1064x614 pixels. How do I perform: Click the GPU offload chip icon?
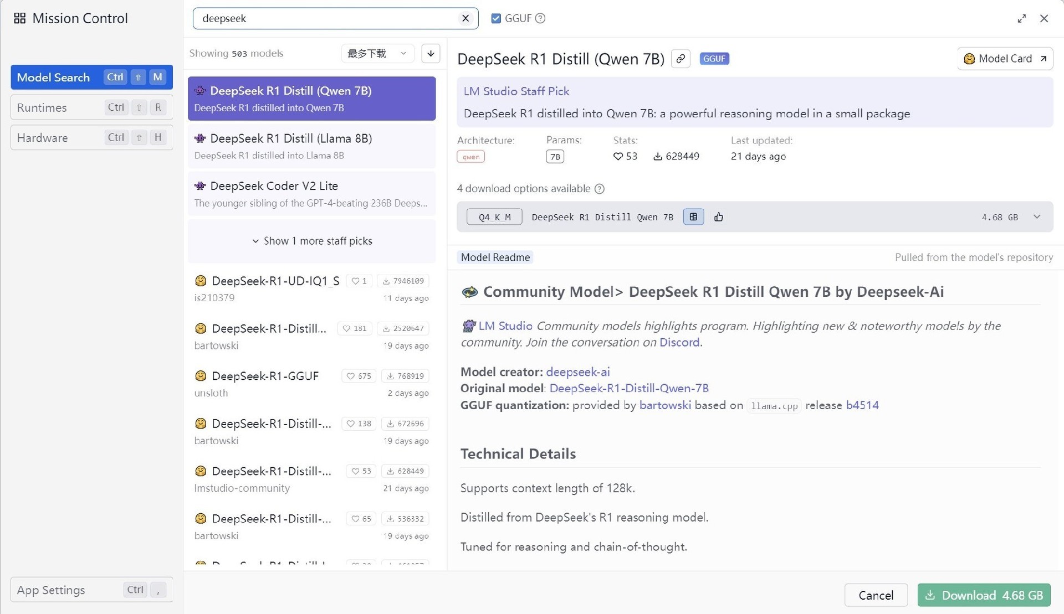pos(693,217)
